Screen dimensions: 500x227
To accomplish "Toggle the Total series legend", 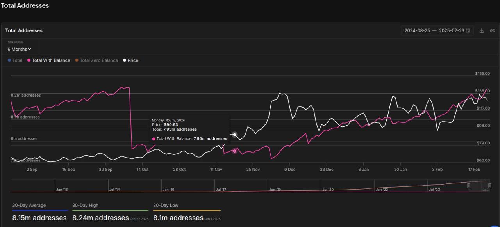I will 15,60.
